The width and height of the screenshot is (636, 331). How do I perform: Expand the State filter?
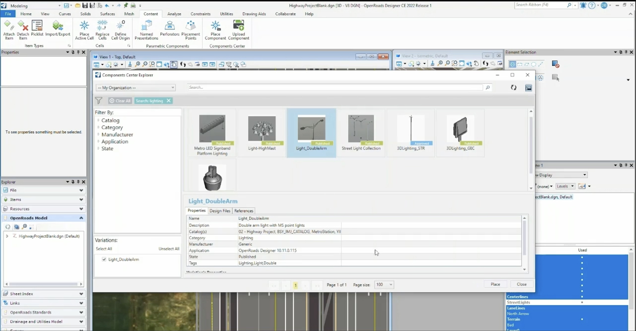click(x=98, y=148)
